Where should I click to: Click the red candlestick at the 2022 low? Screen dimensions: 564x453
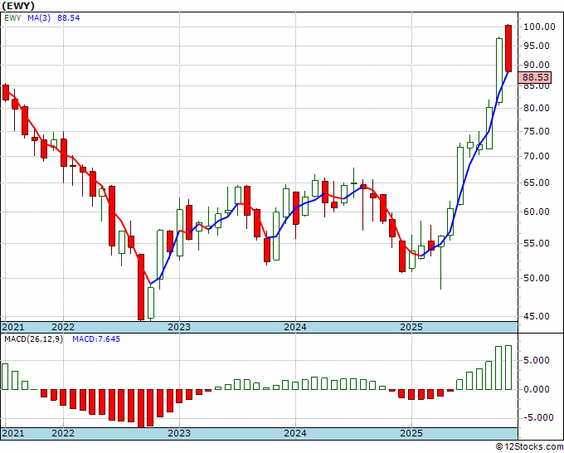(141, 287)
